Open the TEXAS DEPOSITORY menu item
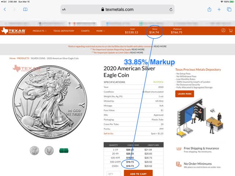Screen dimensions: 235x176 pos(64,31)
